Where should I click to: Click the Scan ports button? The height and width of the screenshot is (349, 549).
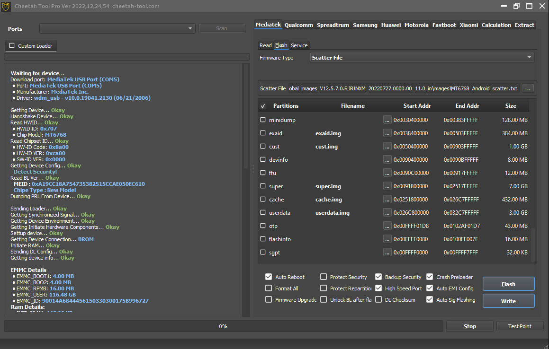click(222, 28)
